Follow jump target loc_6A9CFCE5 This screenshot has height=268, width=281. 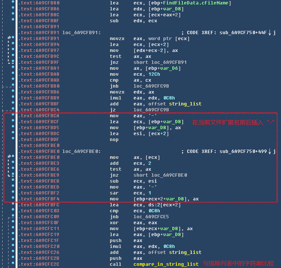tap(151, 217)
